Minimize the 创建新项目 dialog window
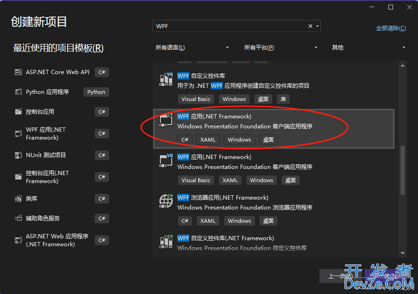418x294 pixels. 372,7
